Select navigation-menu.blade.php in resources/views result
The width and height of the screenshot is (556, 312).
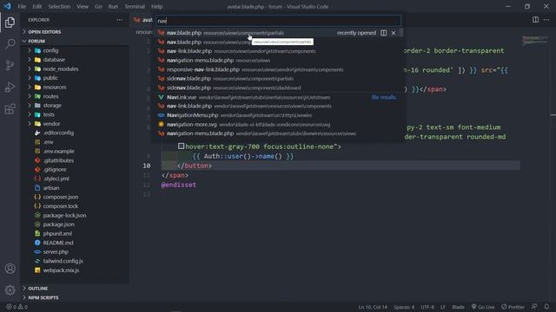pos(278,61)
